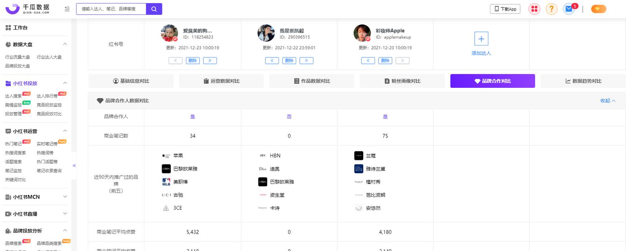
Task: Open 关键词对比 sidebar link
Action: click(x=15, y=180)
